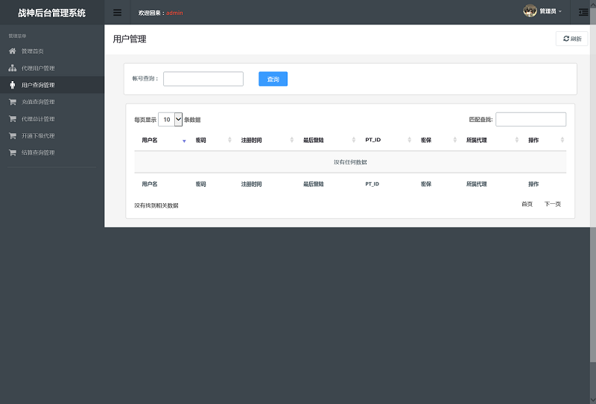The height and width of the screenshot is (404, 596).
Task: Open 充值查询管理 menu item
Action: (x=52, y=102)
